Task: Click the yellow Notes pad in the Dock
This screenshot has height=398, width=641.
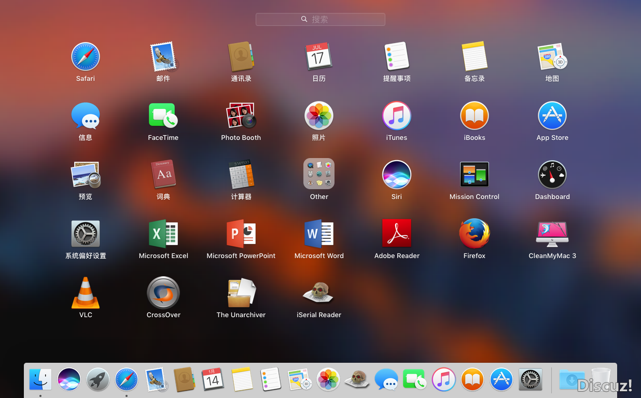Action: [x=242, y=380]
